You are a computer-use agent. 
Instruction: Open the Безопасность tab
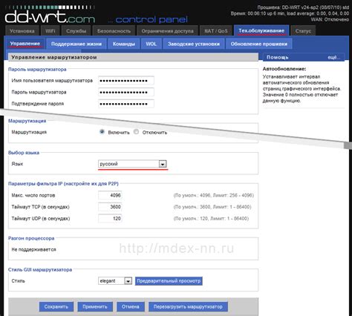tap(114, 31)
